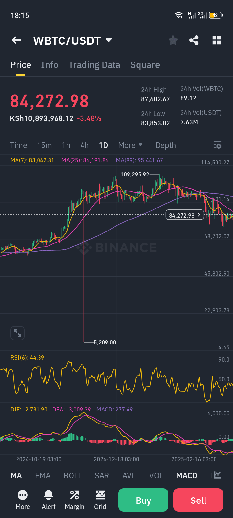The width and height of the screenshot is (233, 518).
Task: Open the chart settings icon beside Depth
Action: tap(217, 145)
